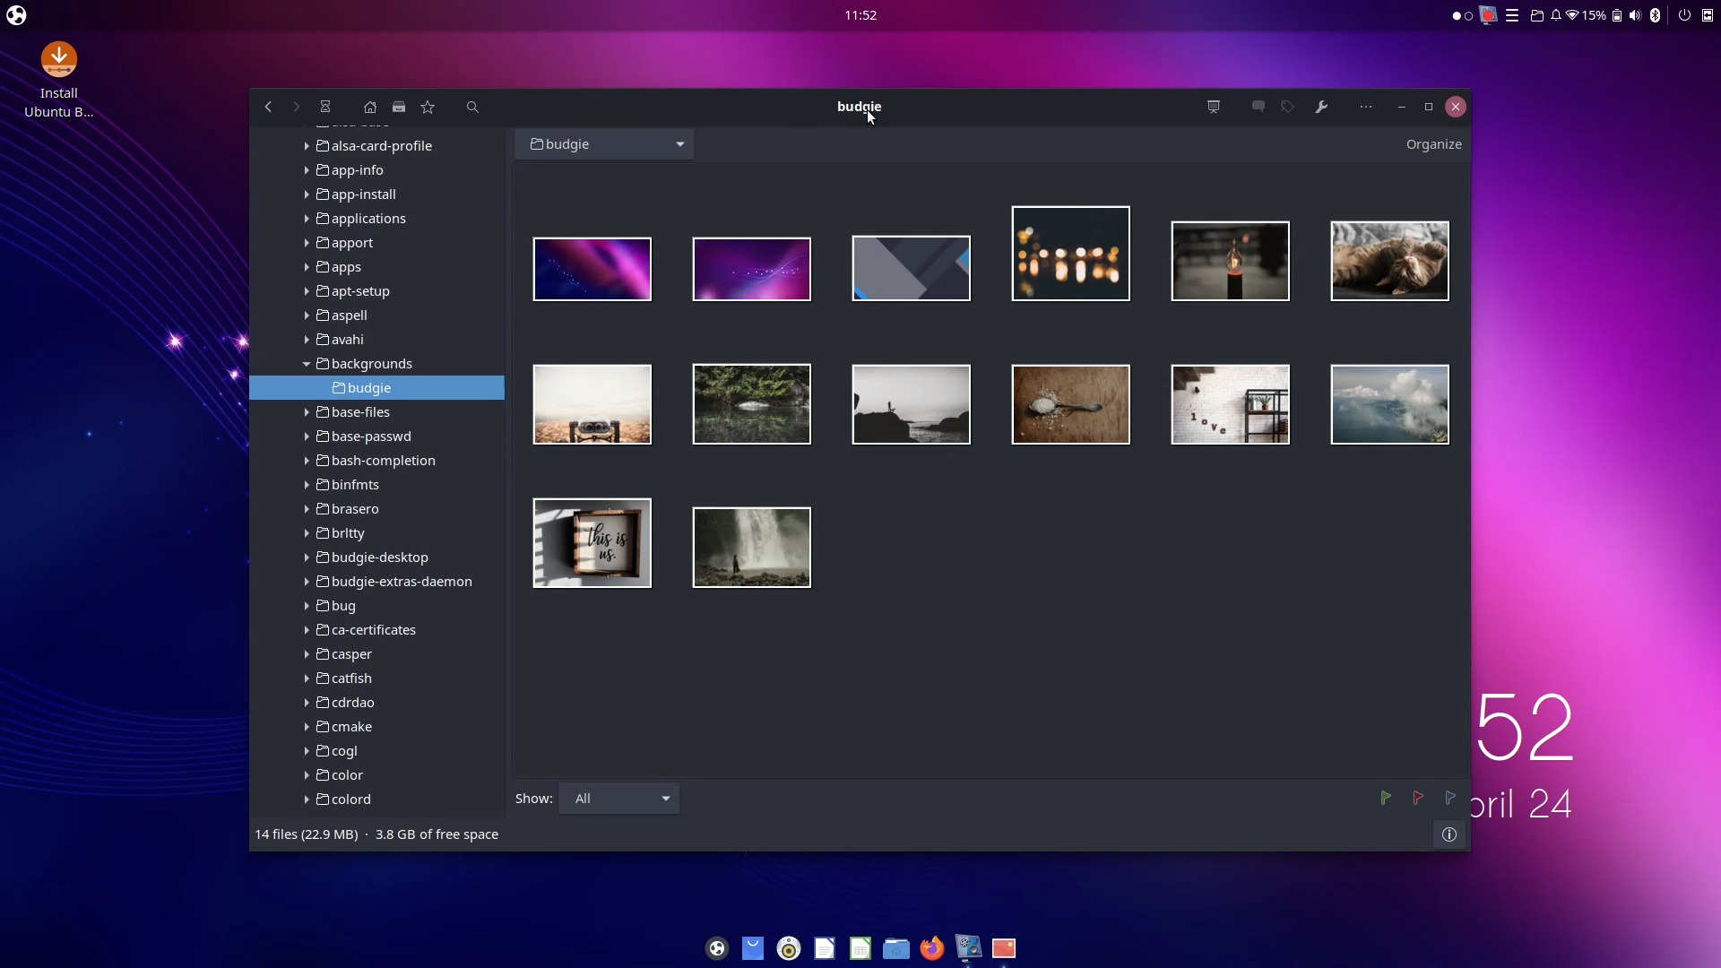Image resolution: width=1721 pixels, height=968 pixels.
Task: Select the bash-completion folder
Action: click(x=376, y=461)
